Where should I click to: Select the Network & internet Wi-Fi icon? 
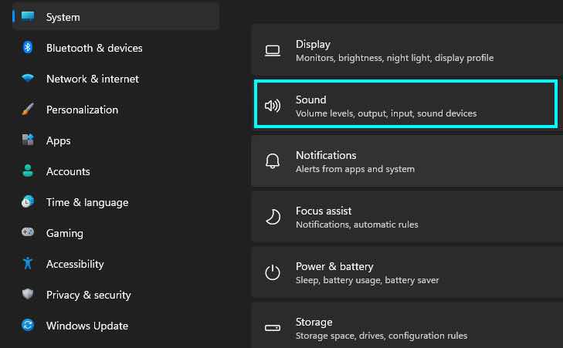(28, 79)
